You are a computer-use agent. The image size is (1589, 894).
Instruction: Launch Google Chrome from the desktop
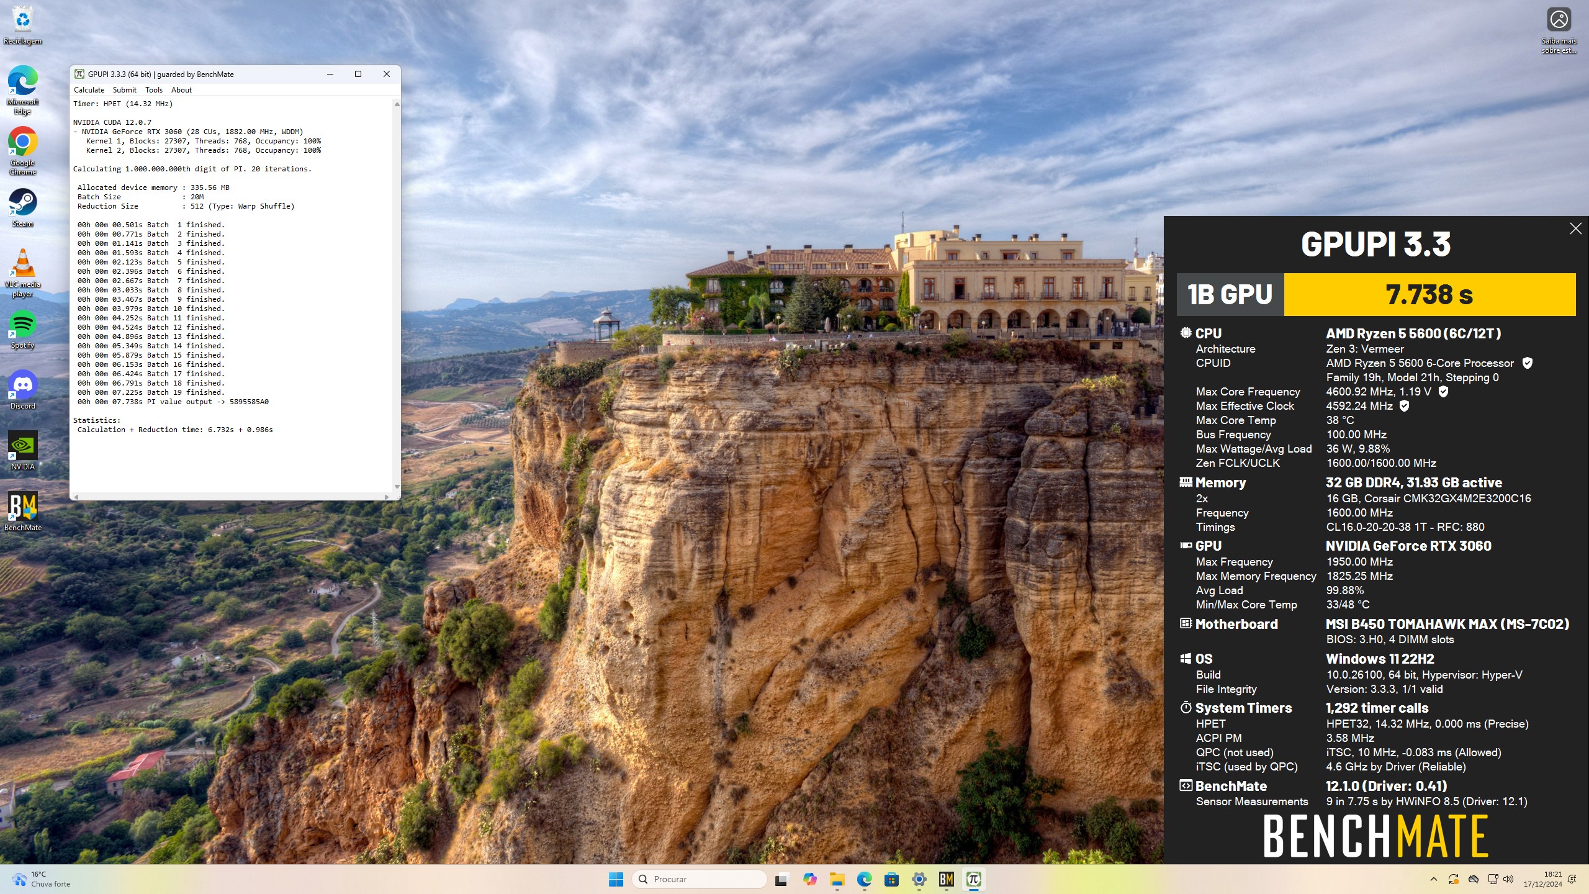(x=22, y=151)
